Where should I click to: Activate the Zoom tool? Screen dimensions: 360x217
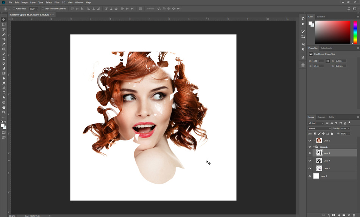click(x=4, y=112)
